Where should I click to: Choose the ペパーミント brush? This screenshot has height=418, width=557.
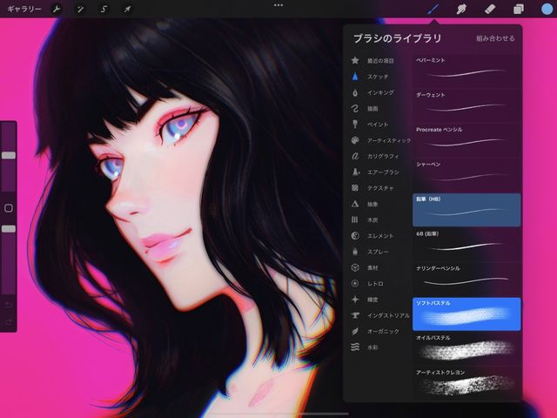coord(466,71)
